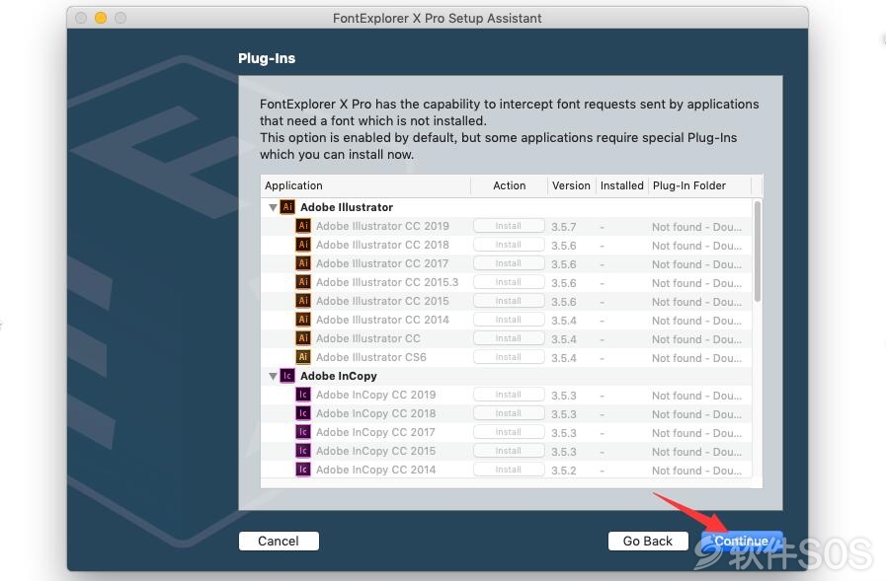The height and width of the screenshot is (581, 886).
Task: Install plug-in for InCopy CC 2017
Action: [x=509, y=432]
